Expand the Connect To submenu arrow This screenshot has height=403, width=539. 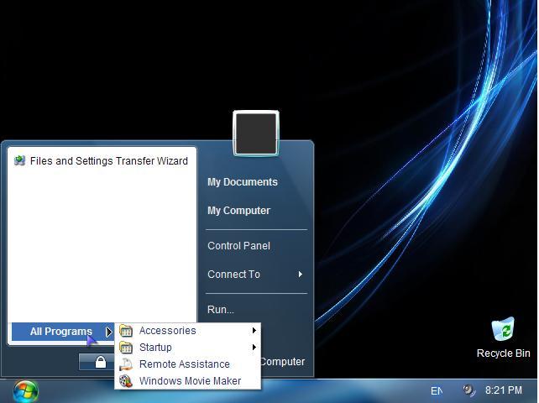(x=300, y=274)
